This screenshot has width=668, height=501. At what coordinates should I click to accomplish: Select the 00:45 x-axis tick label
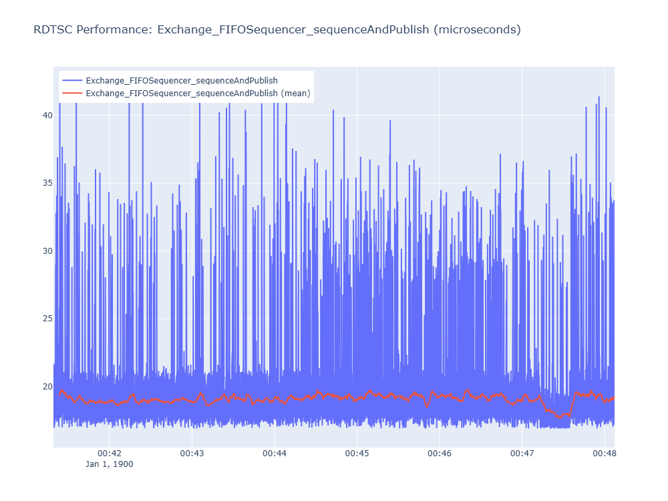tap(357, 454)
